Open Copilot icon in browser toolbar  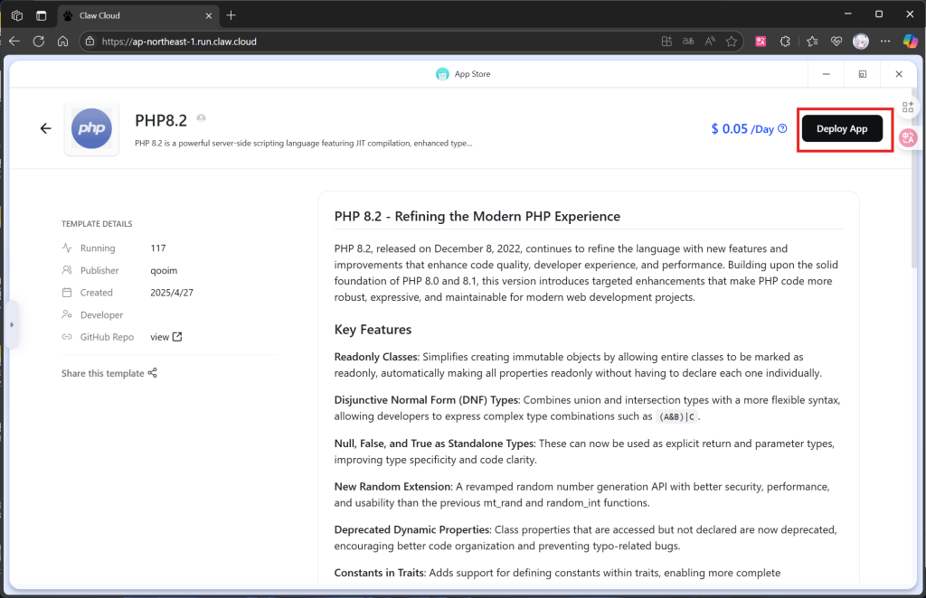tap(911, 42)
